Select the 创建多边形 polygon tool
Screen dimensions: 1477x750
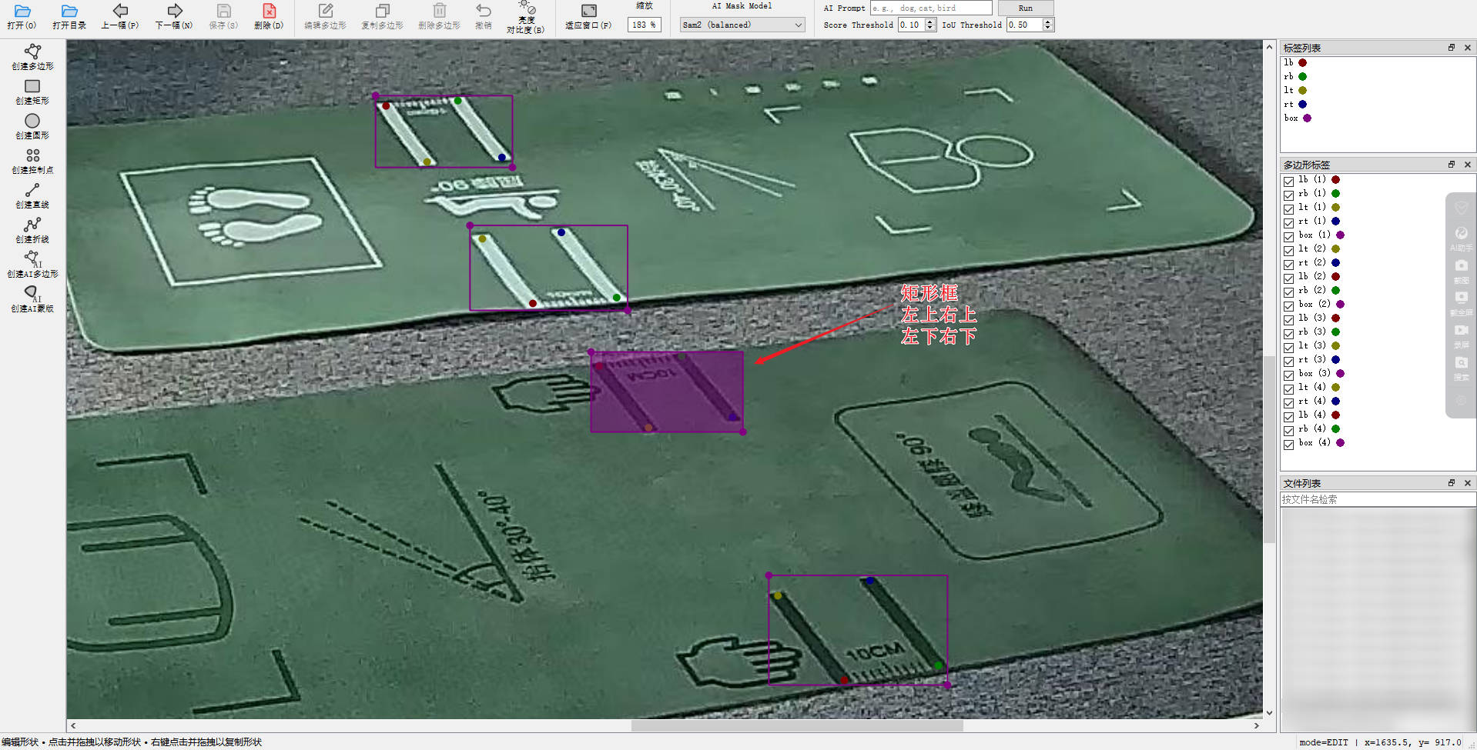[32, 57]
